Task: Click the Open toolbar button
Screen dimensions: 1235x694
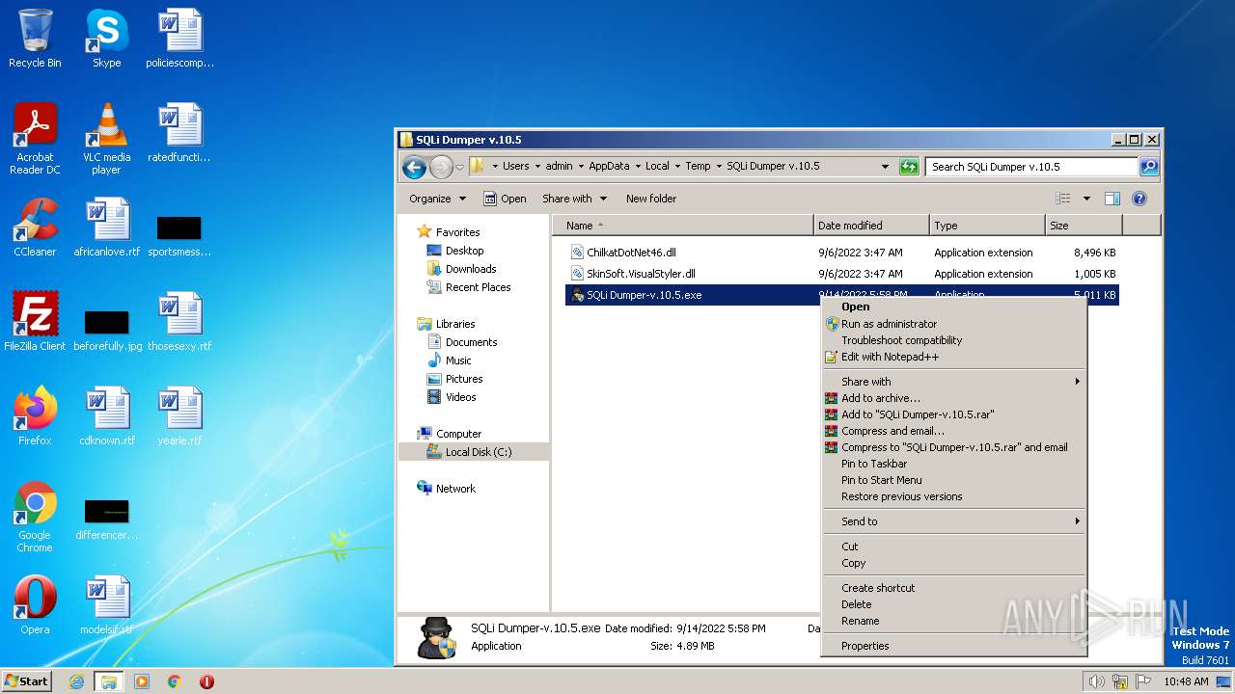Action: click(x=505, y=199)
